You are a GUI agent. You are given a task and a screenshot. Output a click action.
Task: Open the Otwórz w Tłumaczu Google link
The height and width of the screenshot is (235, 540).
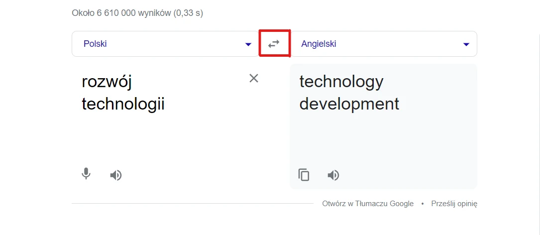pos(368,204)
